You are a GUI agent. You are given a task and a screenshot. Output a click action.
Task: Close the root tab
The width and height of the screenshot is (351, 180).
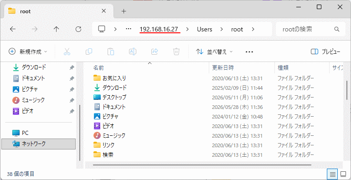pos(103,11)
